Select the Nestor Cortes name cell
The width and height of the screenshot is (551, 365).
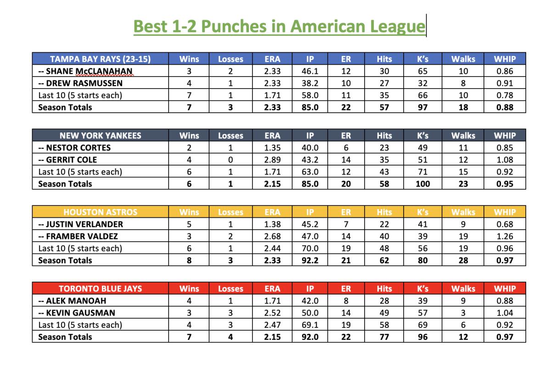pos(101,148)
